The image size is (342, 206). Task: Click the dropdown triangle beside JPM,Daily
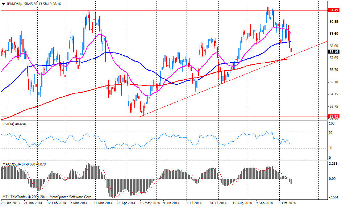pos(3,3)
